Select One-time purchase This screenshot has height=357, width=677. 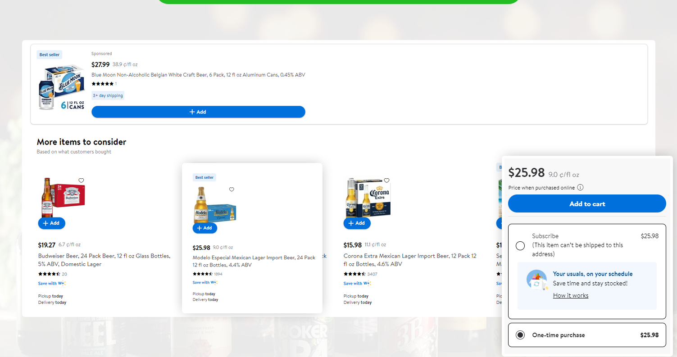520,334
